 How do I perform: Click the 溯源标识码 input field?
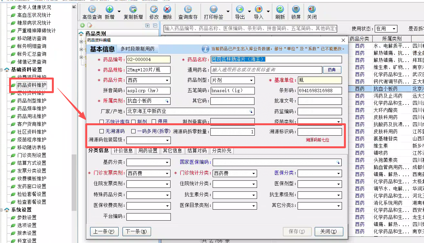pyautogui.click(x=320, y=132)
